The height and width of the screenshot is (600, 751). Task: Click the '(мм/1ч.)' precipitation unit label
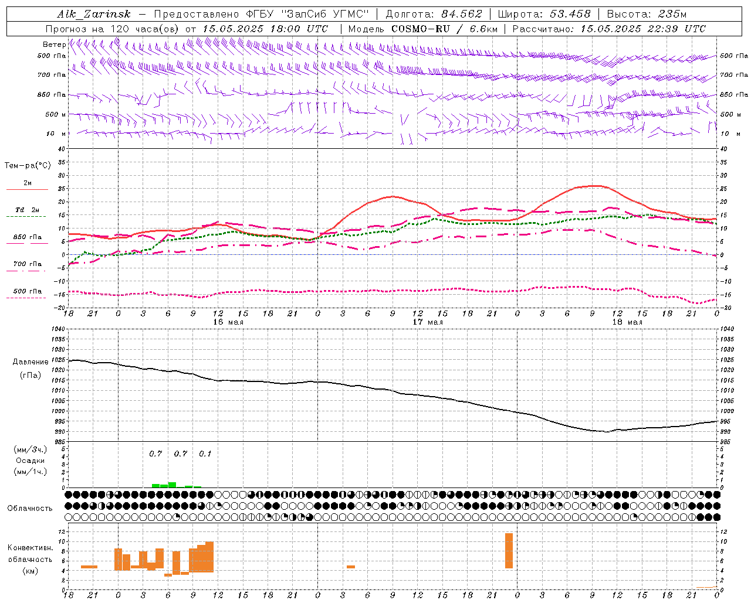(31, 471)
